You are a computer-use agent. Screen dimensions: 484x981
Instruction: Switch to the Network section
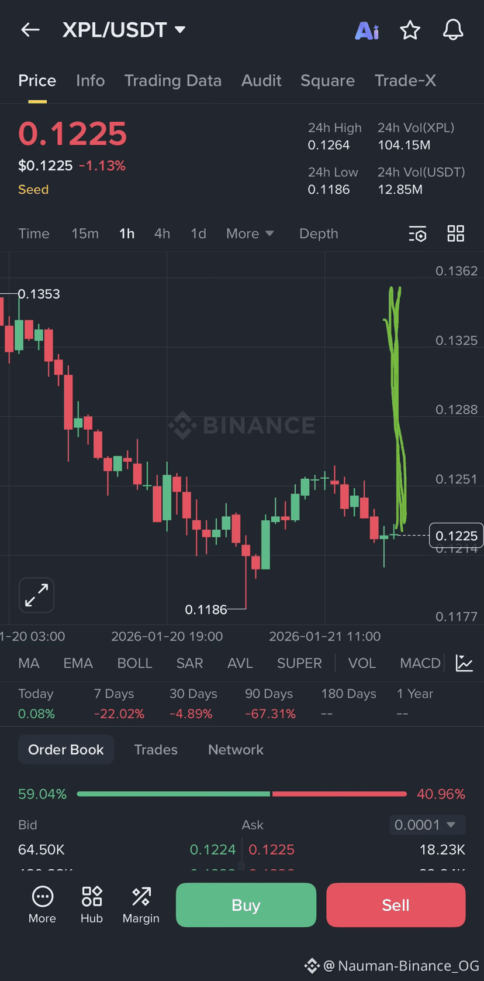(236, 750)
